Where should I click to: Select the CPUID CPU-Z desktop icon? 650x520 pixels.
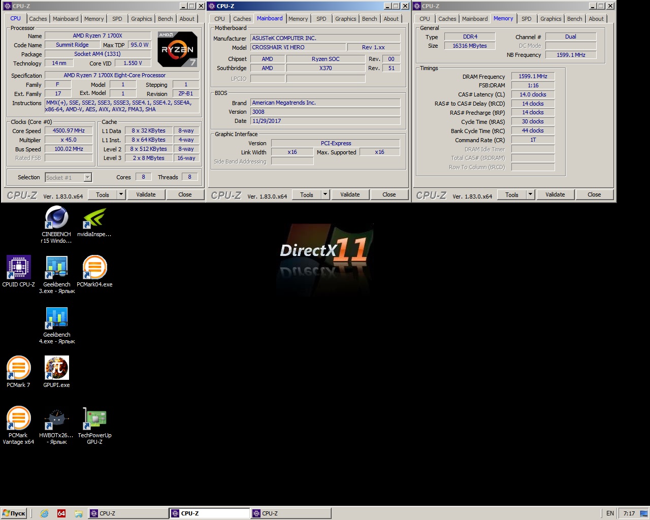(19, 272)
